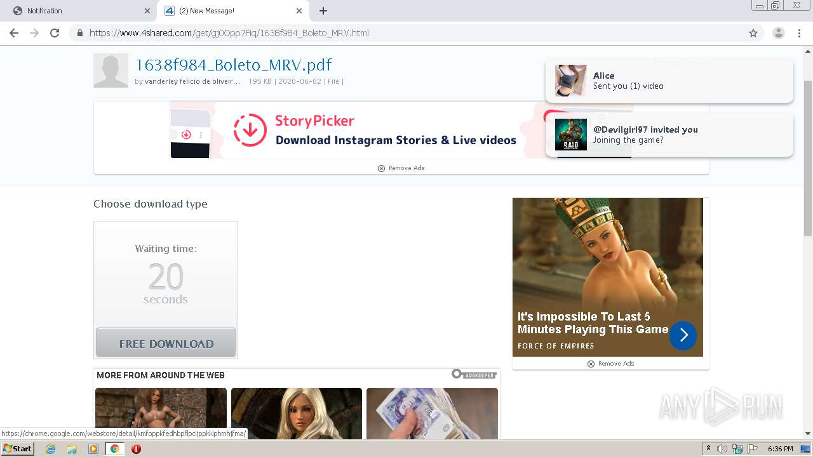This screenshot has width=813, height=457.
Task: Go back to previous page
Action: point(14,33)
